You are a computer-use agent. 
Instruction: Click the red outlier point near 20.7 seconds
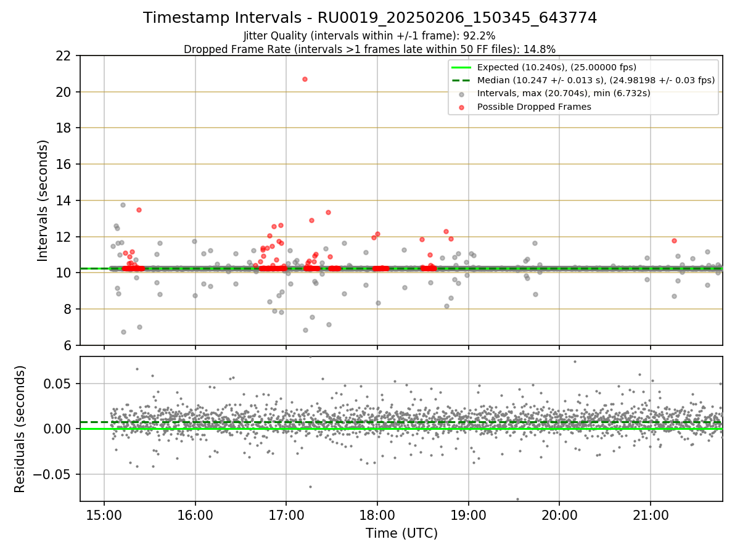click(x=305, y=79)
